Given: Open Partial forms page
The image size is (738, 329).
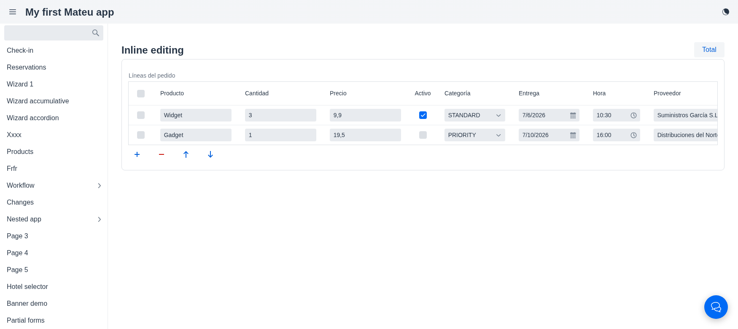Looking at the screenshot, I should pos(25,320).
